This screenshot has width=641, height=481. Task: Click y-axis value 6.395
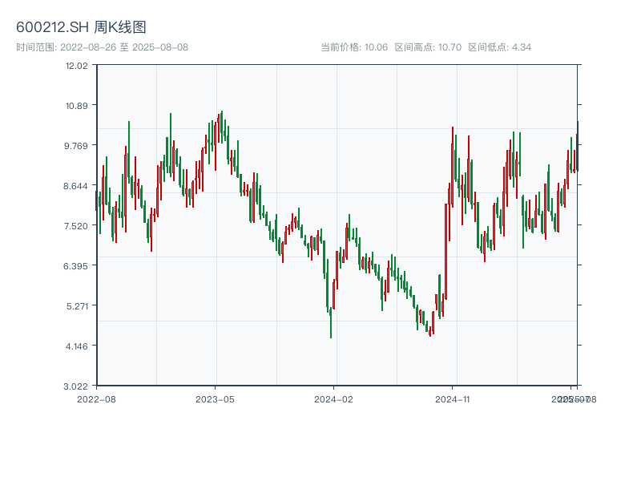(75, 266)
